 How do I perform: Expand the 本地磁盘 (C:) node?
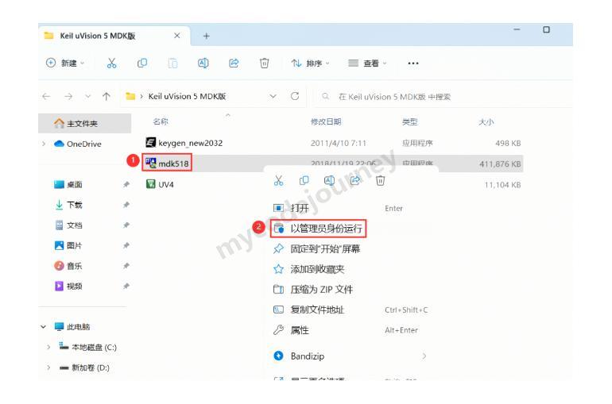pyautogui.click(x=48, y=347)
